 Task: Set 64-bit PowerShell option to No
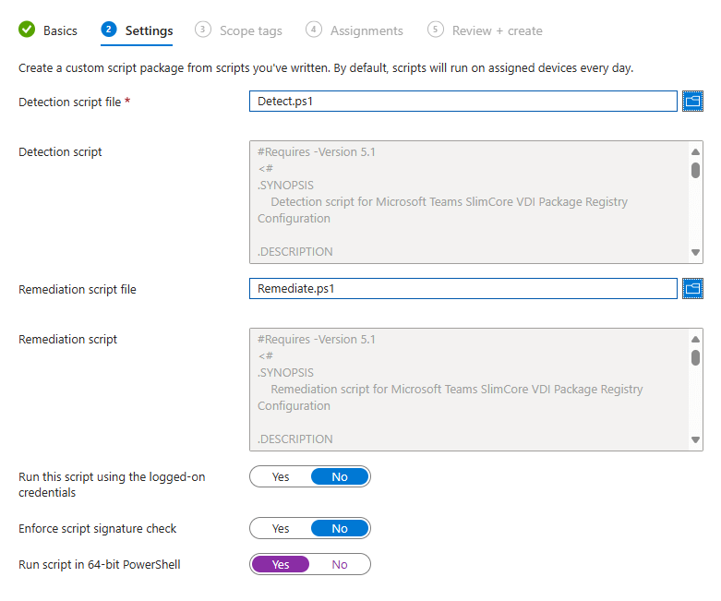[x=340, y=564]
